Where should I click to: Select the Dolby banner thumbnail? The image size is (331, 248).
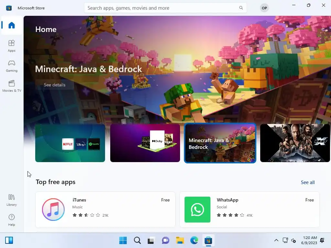[145, 143]
